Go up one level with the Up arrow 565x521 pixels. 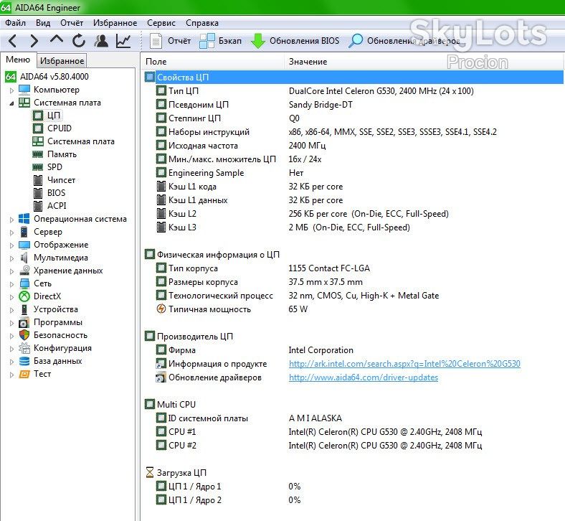[57, 40]
